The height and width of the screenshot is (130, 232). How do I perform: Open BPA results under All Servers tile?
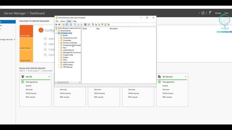pos(167,97)
